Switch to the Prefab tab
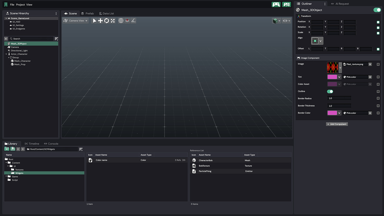The height and width of the screenshot is (216, 384). pyautogui.click(x=87, y=13)
